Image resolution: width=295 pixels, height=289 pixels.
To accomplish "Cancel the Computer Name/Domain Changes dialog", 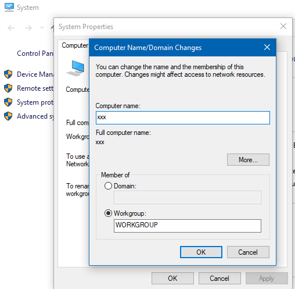I will click(248, 252).
